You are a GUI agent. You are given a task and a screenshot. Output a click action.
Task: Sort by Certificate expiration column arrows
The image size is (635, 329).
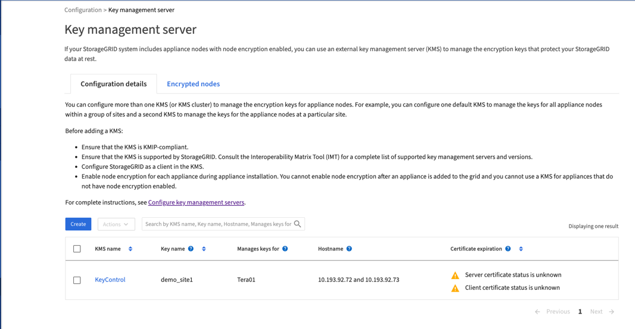coord(521,249)
